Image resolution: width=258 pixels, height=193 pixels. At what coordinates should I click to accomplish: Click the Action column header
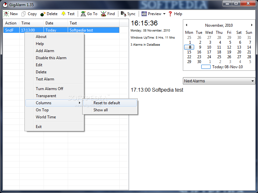pyautogui.click(x=11, y=23)
